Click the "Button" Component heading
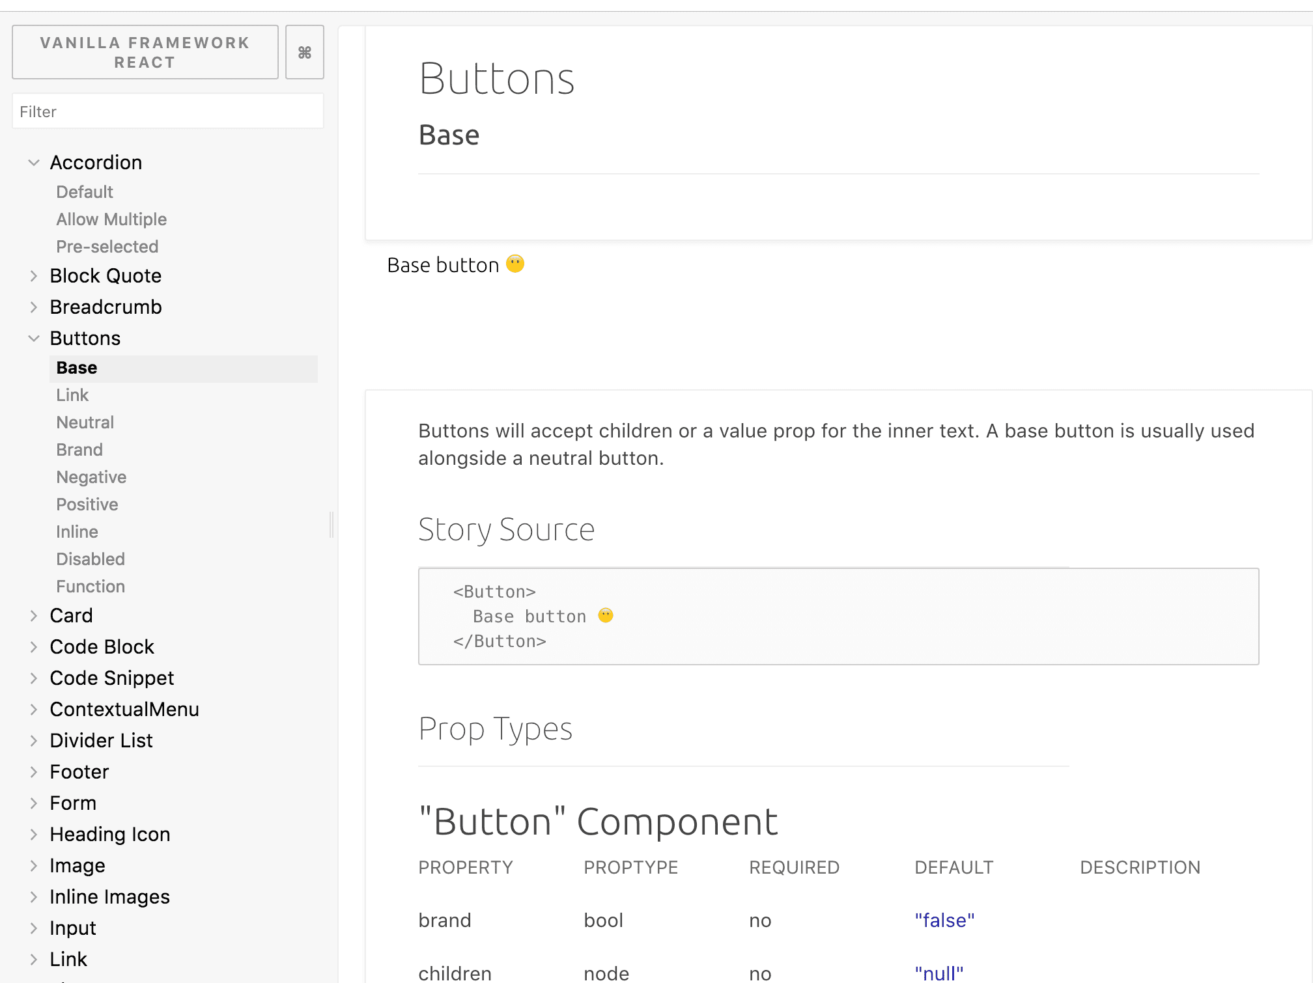 [x=598, y=821]
